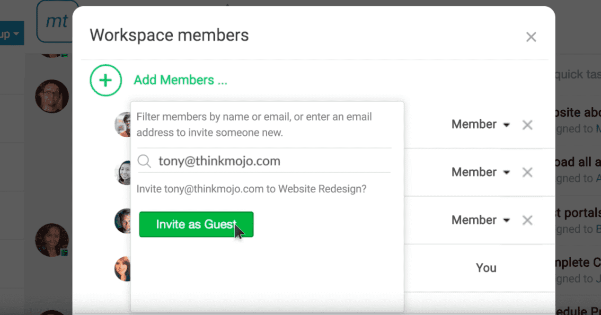Open the second member's Member role dropdown
Screen dimensions: 601x315
tap(480, 172)
